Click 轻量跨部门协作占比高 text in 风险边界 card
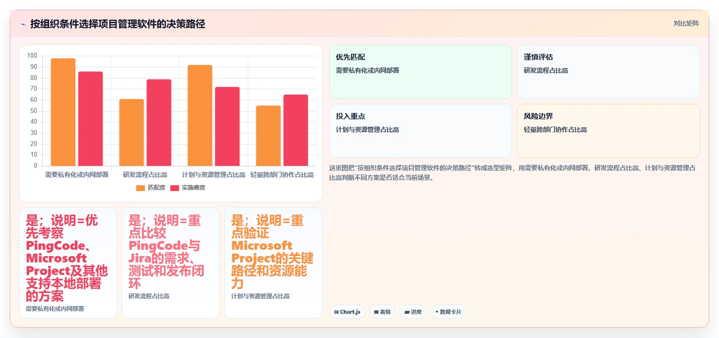Image resolution: width=719 pixels, height=338 pixels. click(x=555, y=130)
